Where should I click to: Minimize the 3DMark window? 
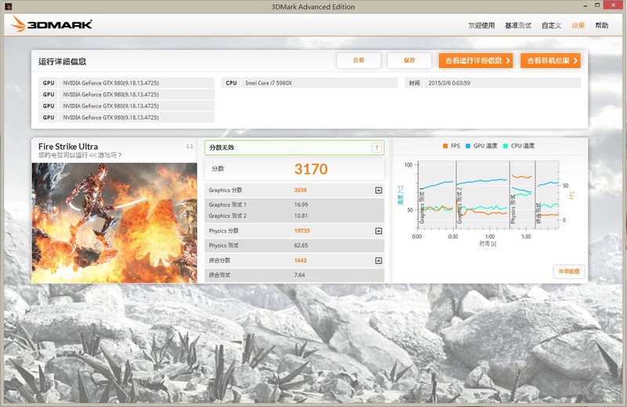tap(585, 5)
